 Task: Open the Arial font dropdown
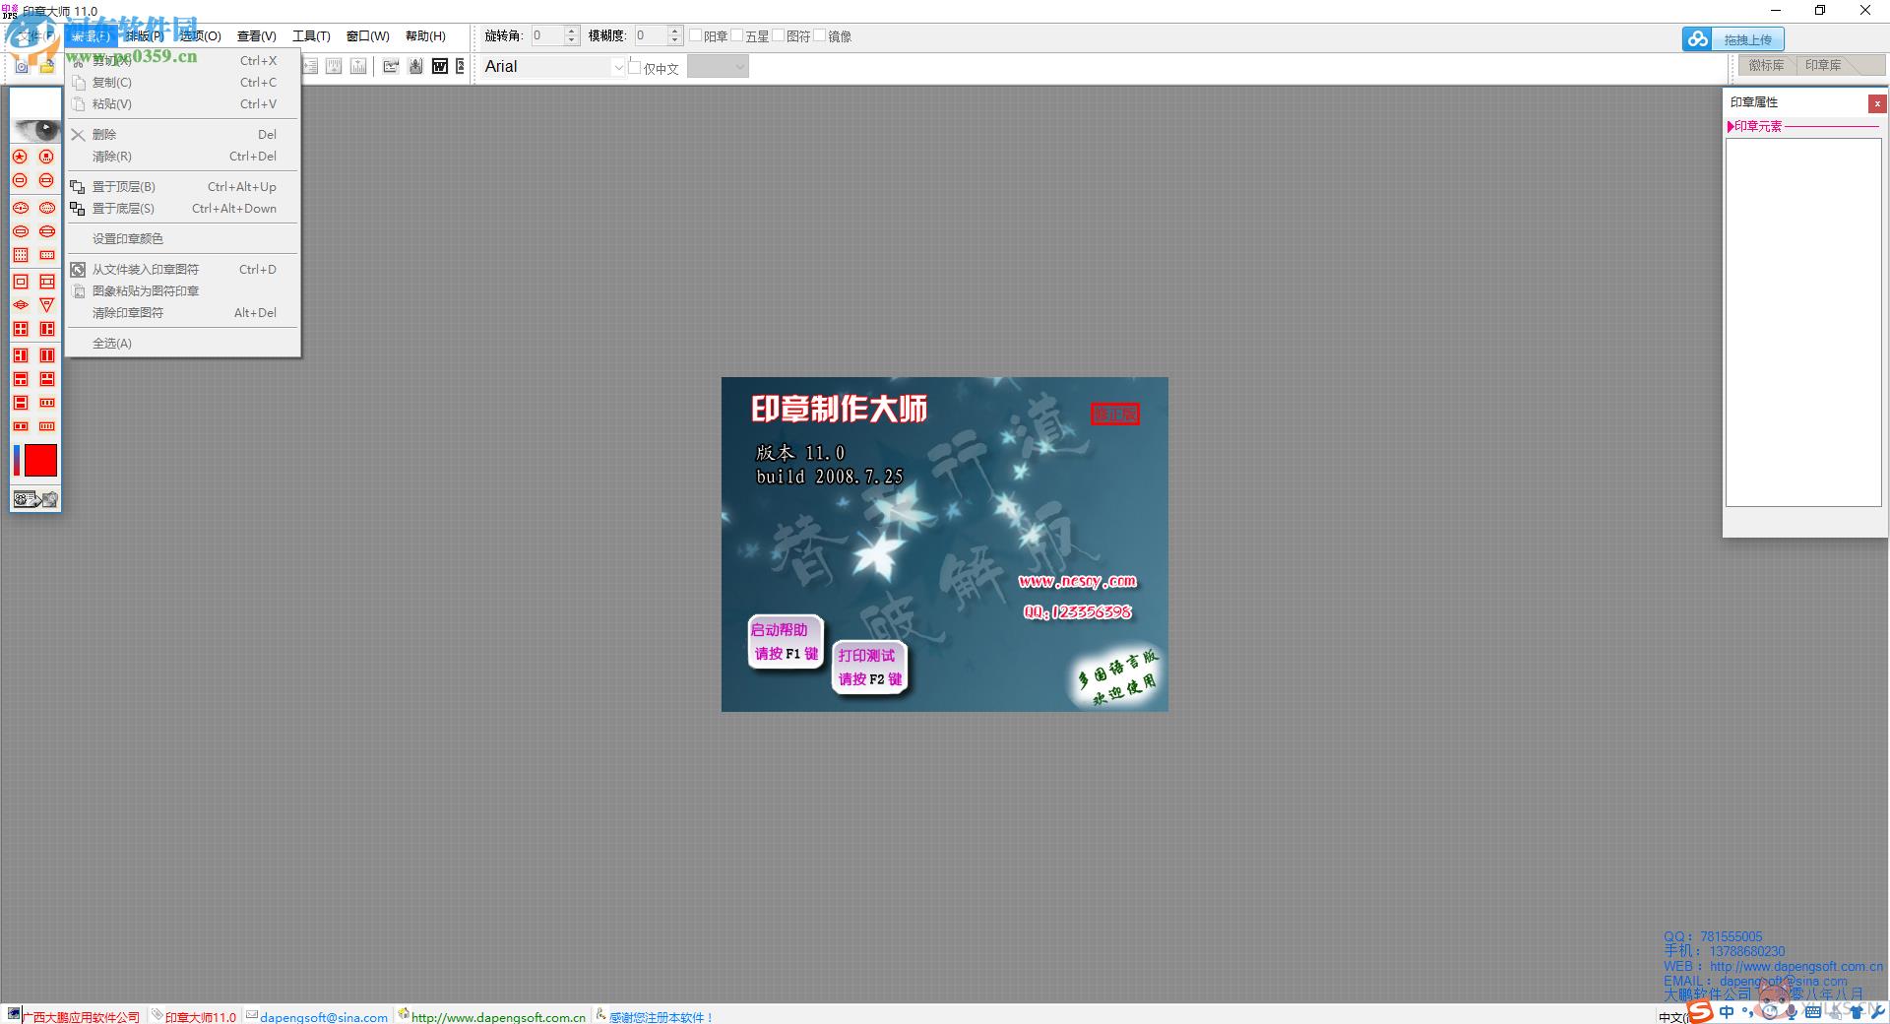(618, 67)
